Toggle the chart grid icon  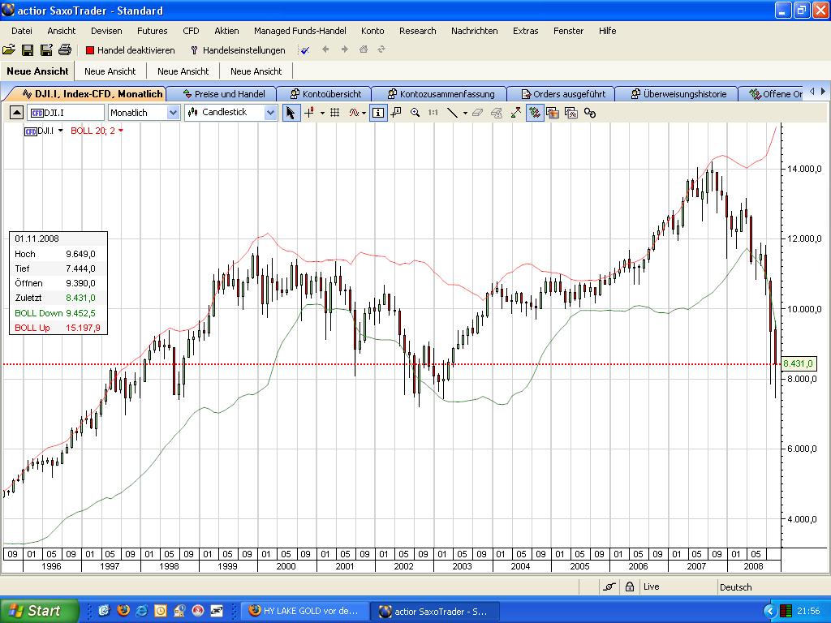[334, 112]
